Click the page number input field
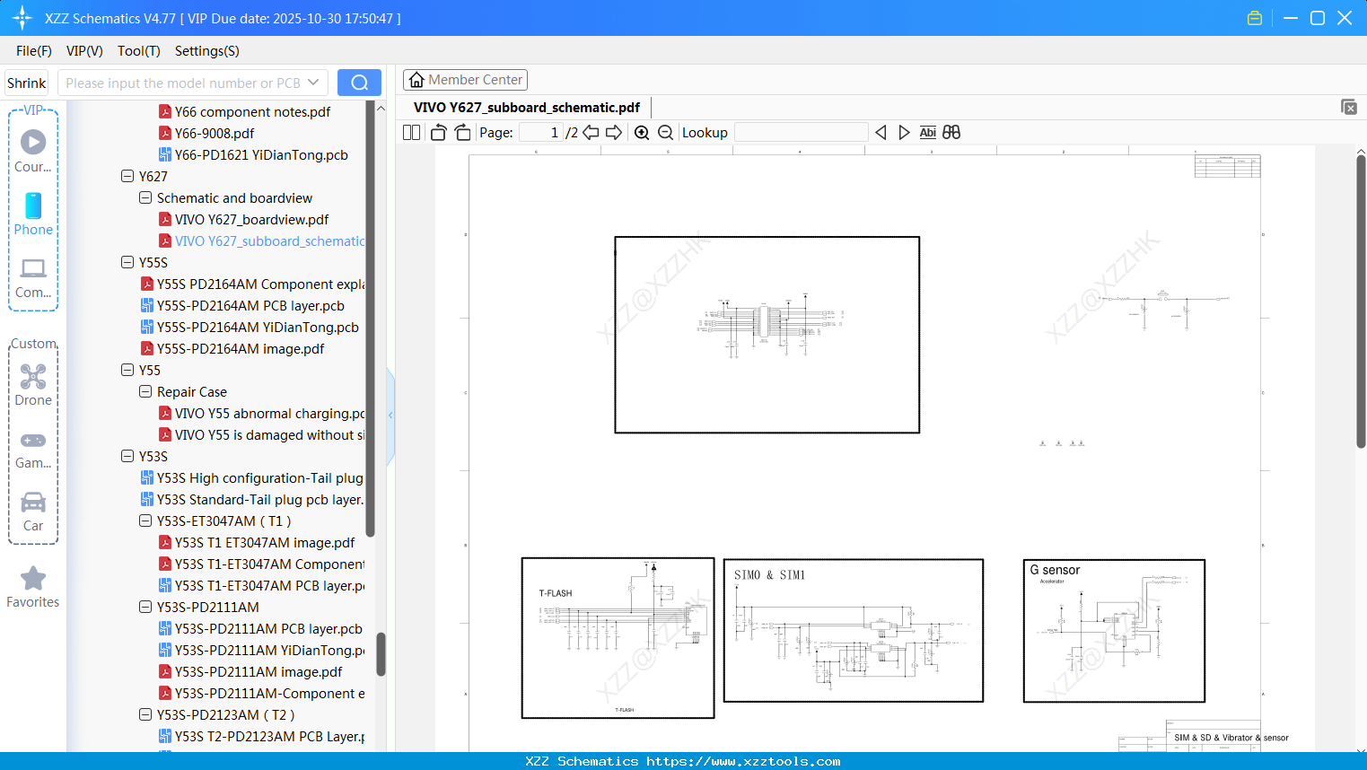 coord(539,132)
